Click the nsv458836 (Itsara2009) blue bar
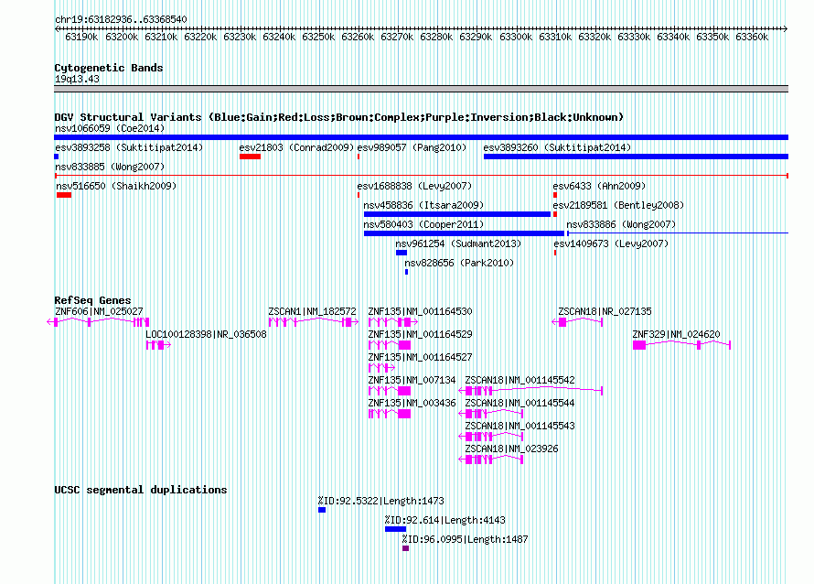Image resolution: width=814 pixels, height=584 pixels. [x=456, y=214]
